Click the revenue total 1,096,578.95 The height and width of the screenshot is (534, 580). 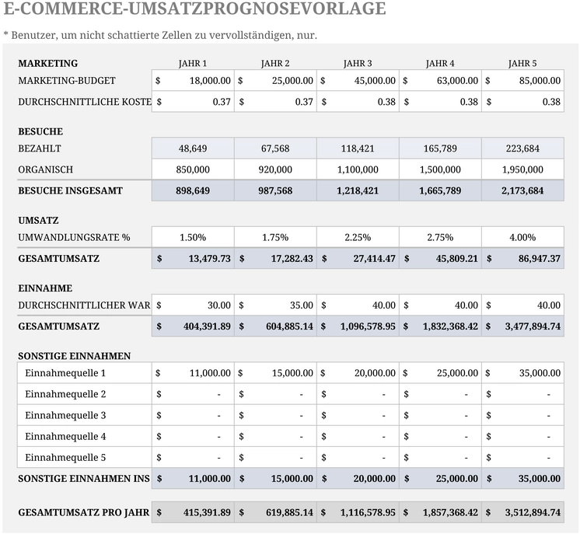pyautogui.click(x=358, y=326)
